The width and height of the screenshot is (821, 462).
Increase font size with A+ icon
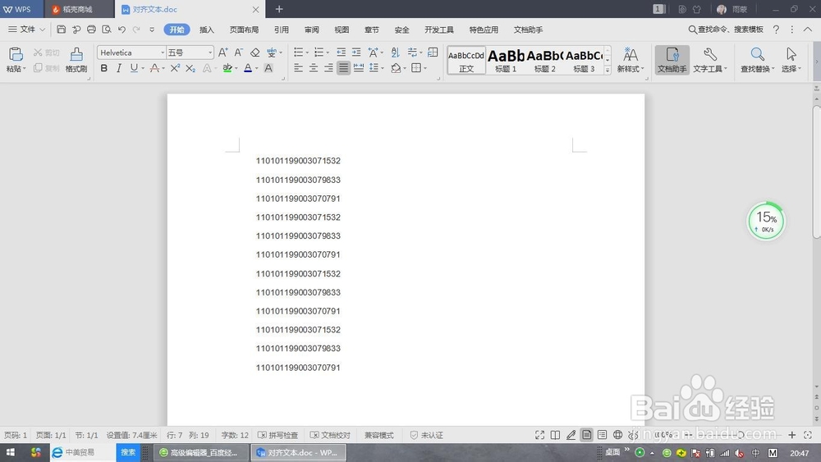pyautogui.click(x=223, y=53)
